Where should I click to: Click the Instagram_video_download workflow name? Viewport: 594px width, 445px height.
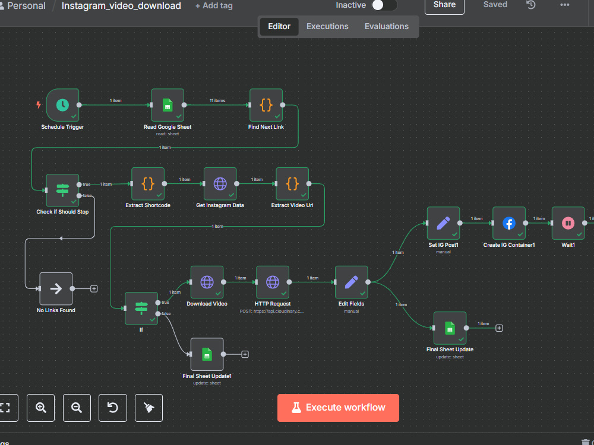121,6
